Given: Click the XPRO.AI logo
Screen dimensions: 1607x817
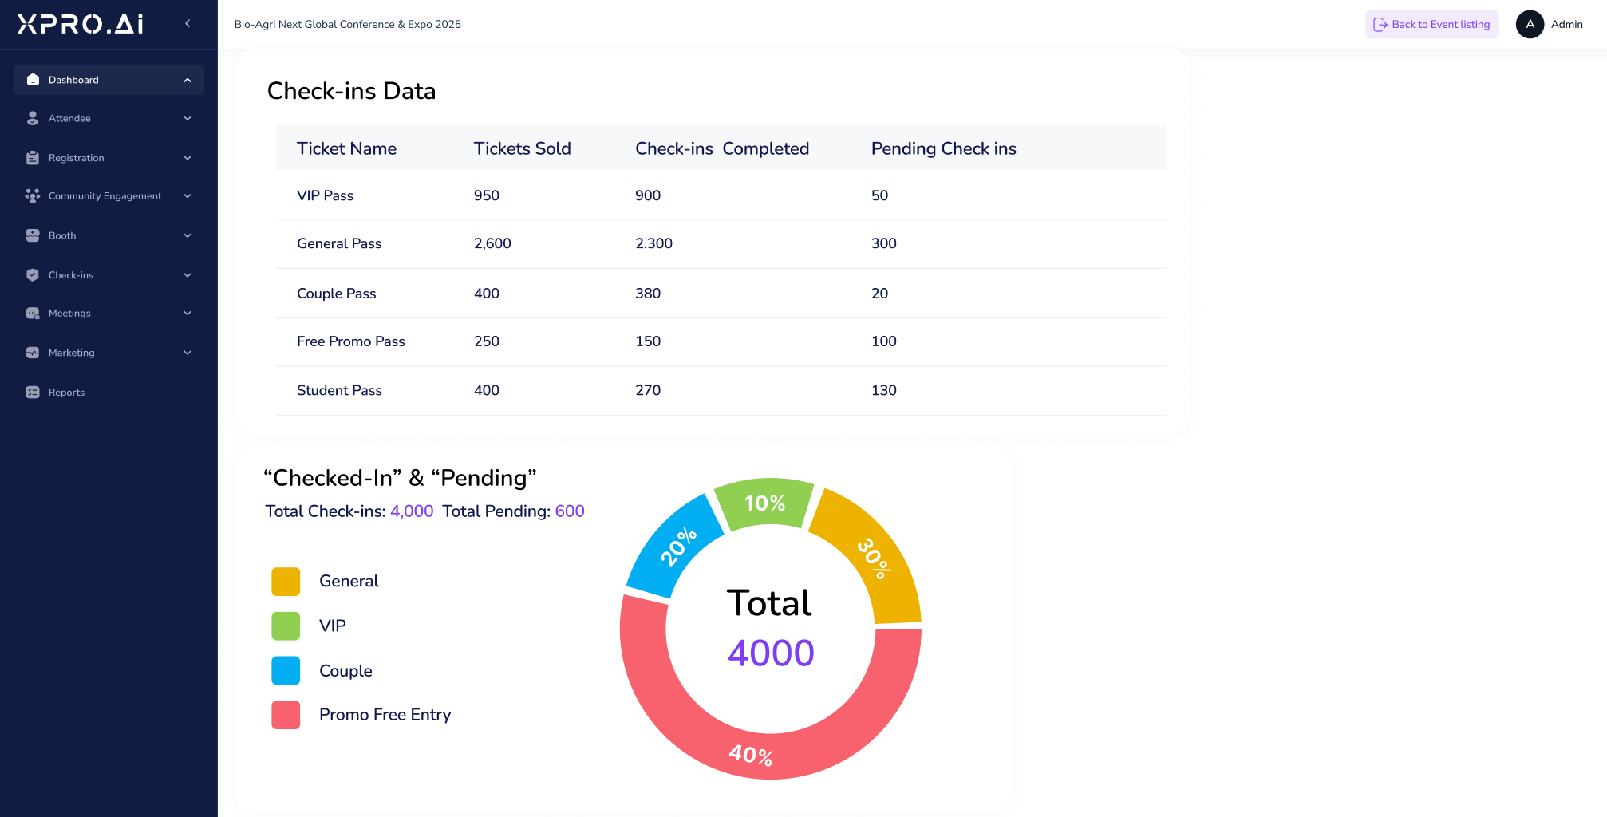Looking at the screenshot, I should coord(81,24).
